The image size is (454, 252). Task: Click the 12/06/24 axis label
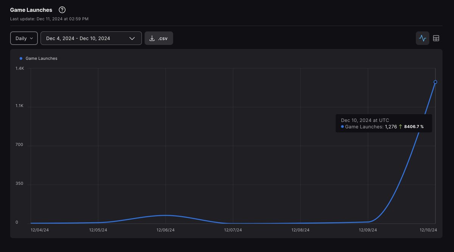pyautogui.click(x=165, y=230)
